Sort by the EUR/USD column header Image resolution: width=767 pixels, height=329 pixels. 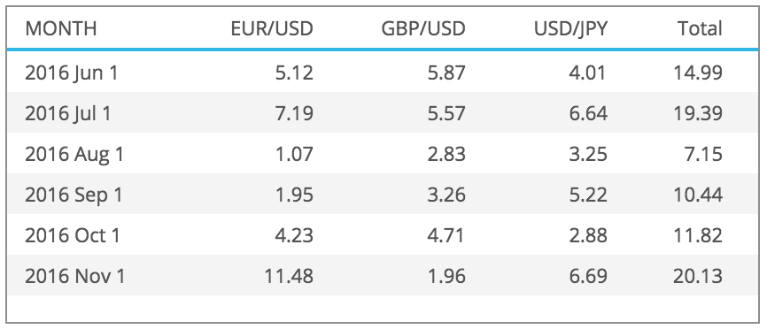272,29
